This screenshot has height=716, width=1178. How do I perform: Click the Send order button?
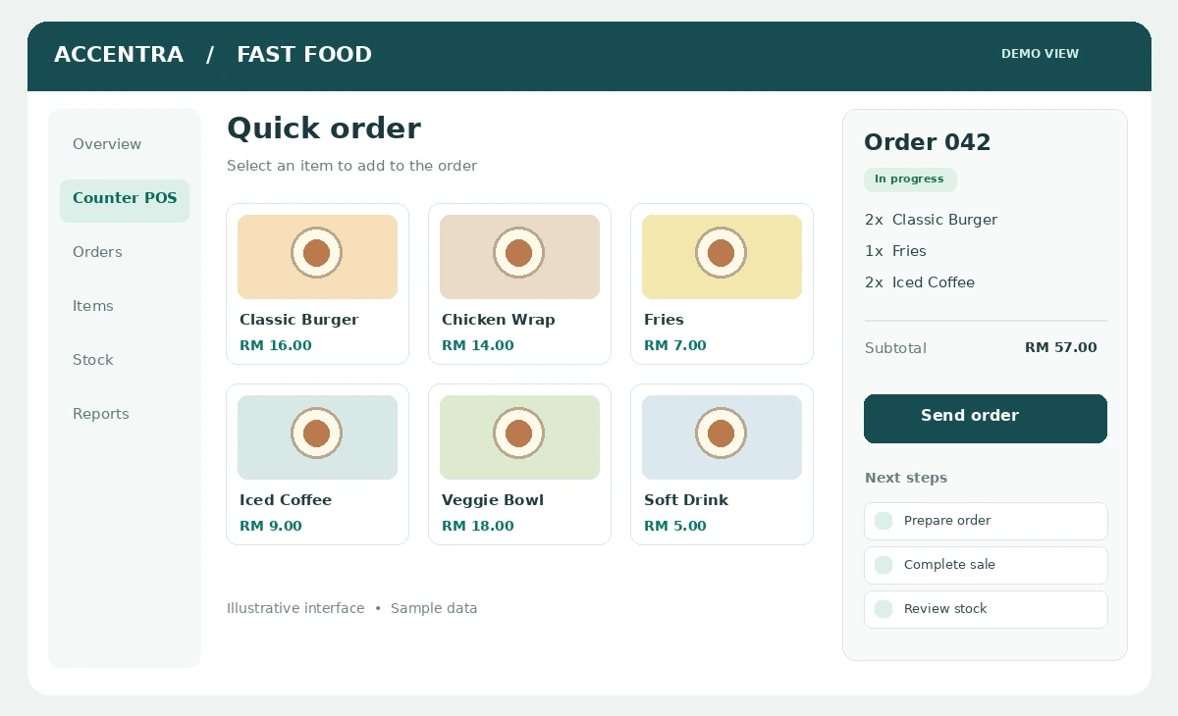tap(986, 419)
